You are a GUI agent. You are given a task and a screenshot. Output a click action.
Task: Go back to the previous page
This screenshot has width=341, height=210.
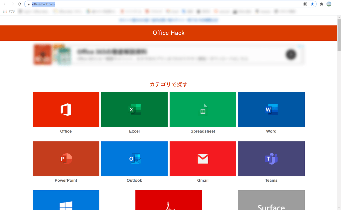click(5, 4)
